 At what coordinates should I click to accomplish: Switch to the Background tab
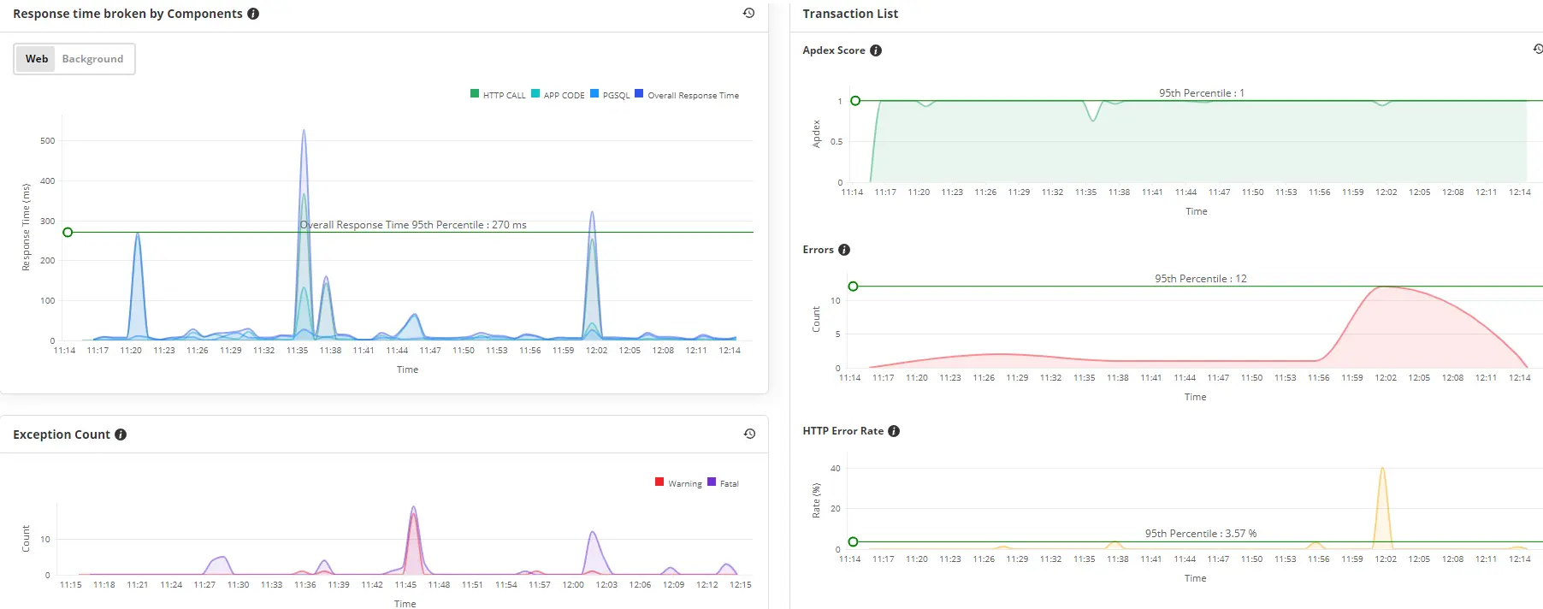(92, 59)
